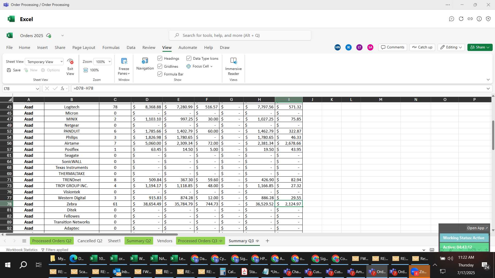
Task: Open the Navigation pane icon
Action: click(x=145, y=61)
